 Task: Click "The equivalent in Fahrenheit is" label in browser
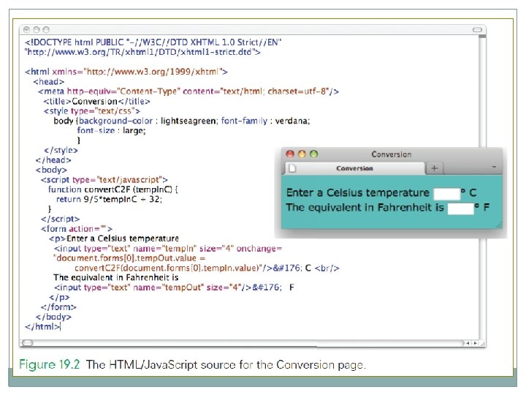(x=365, y=208)
